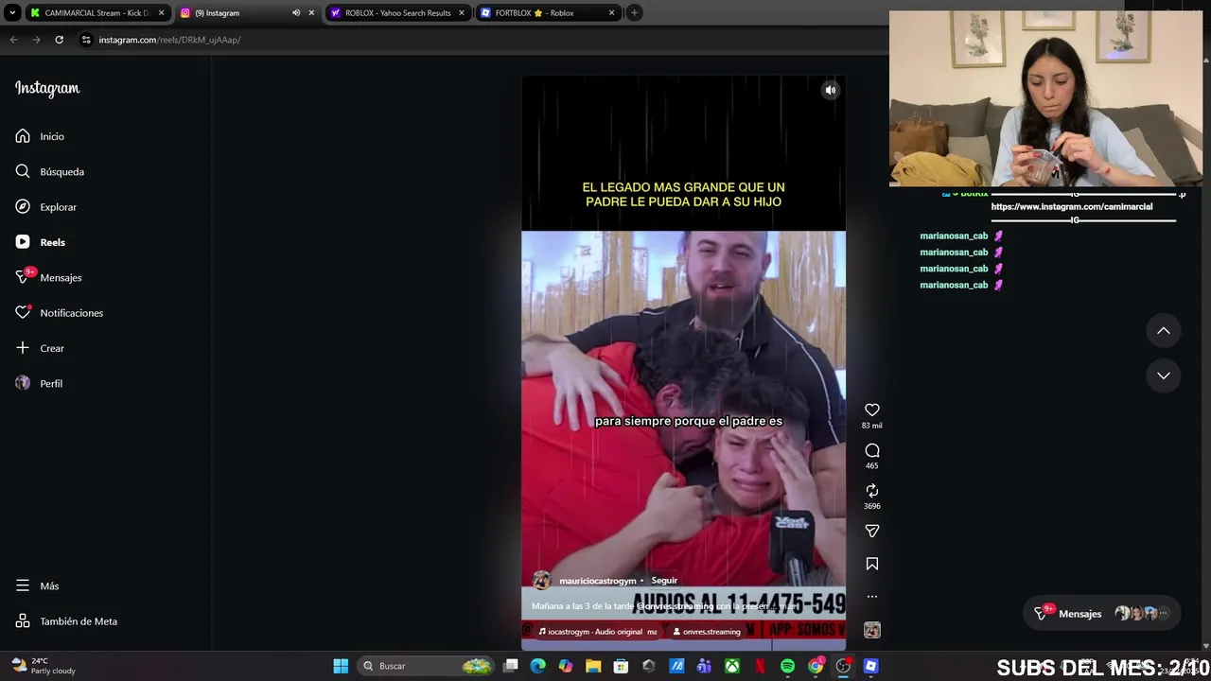Open Microsoft Teams from taskbar
The image size is (1211, 681).
[704, 666]
